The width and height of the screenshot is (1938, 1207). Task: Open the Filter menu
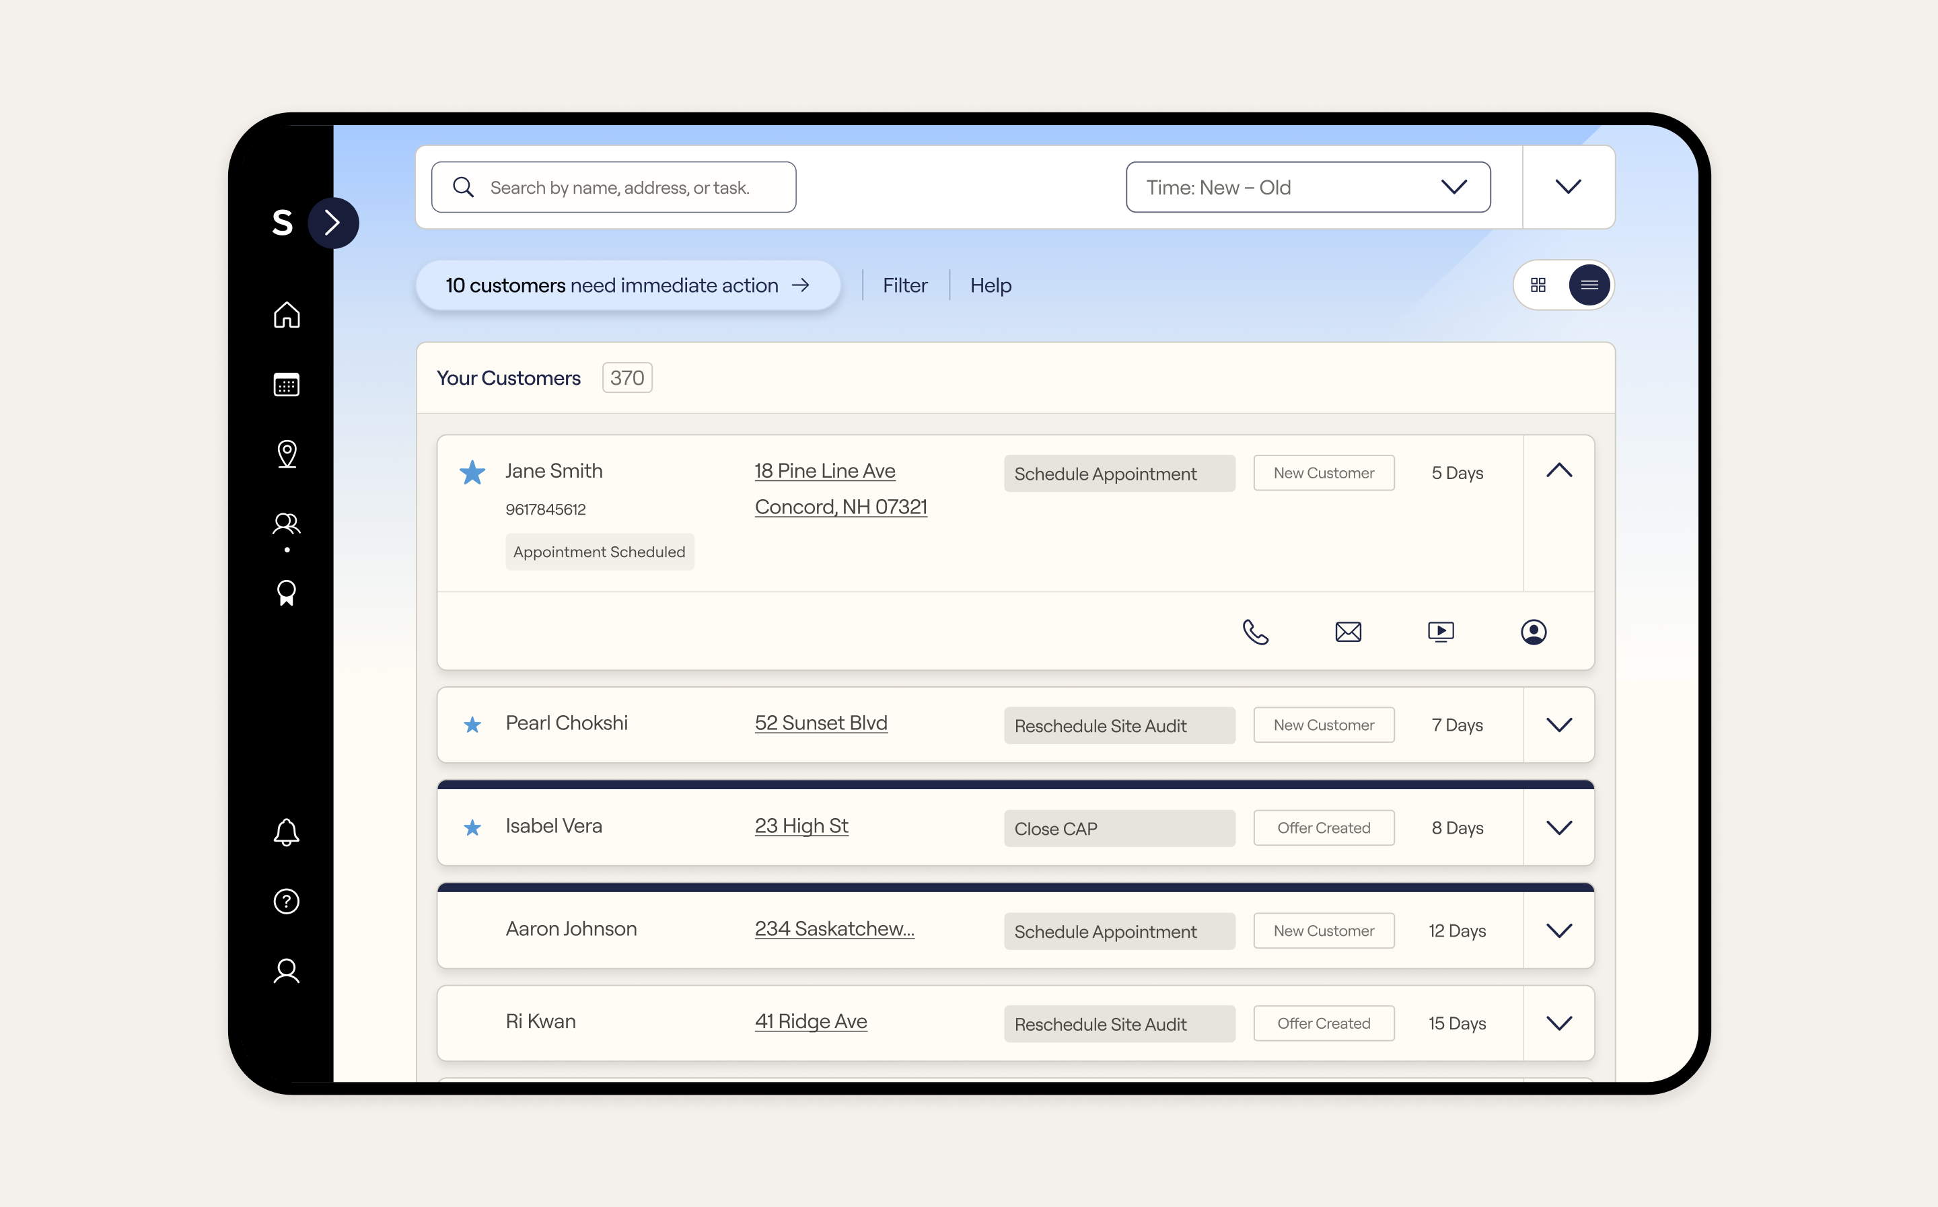905,285
